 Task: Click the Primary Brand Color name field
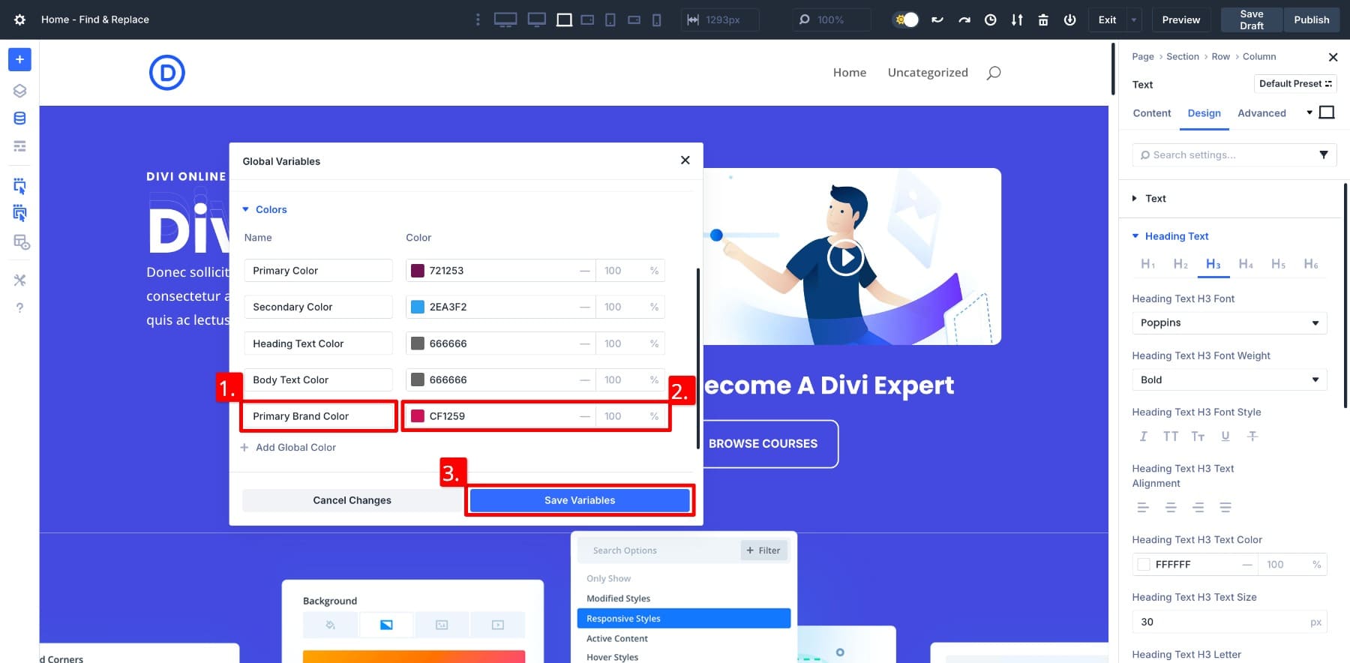318,416
